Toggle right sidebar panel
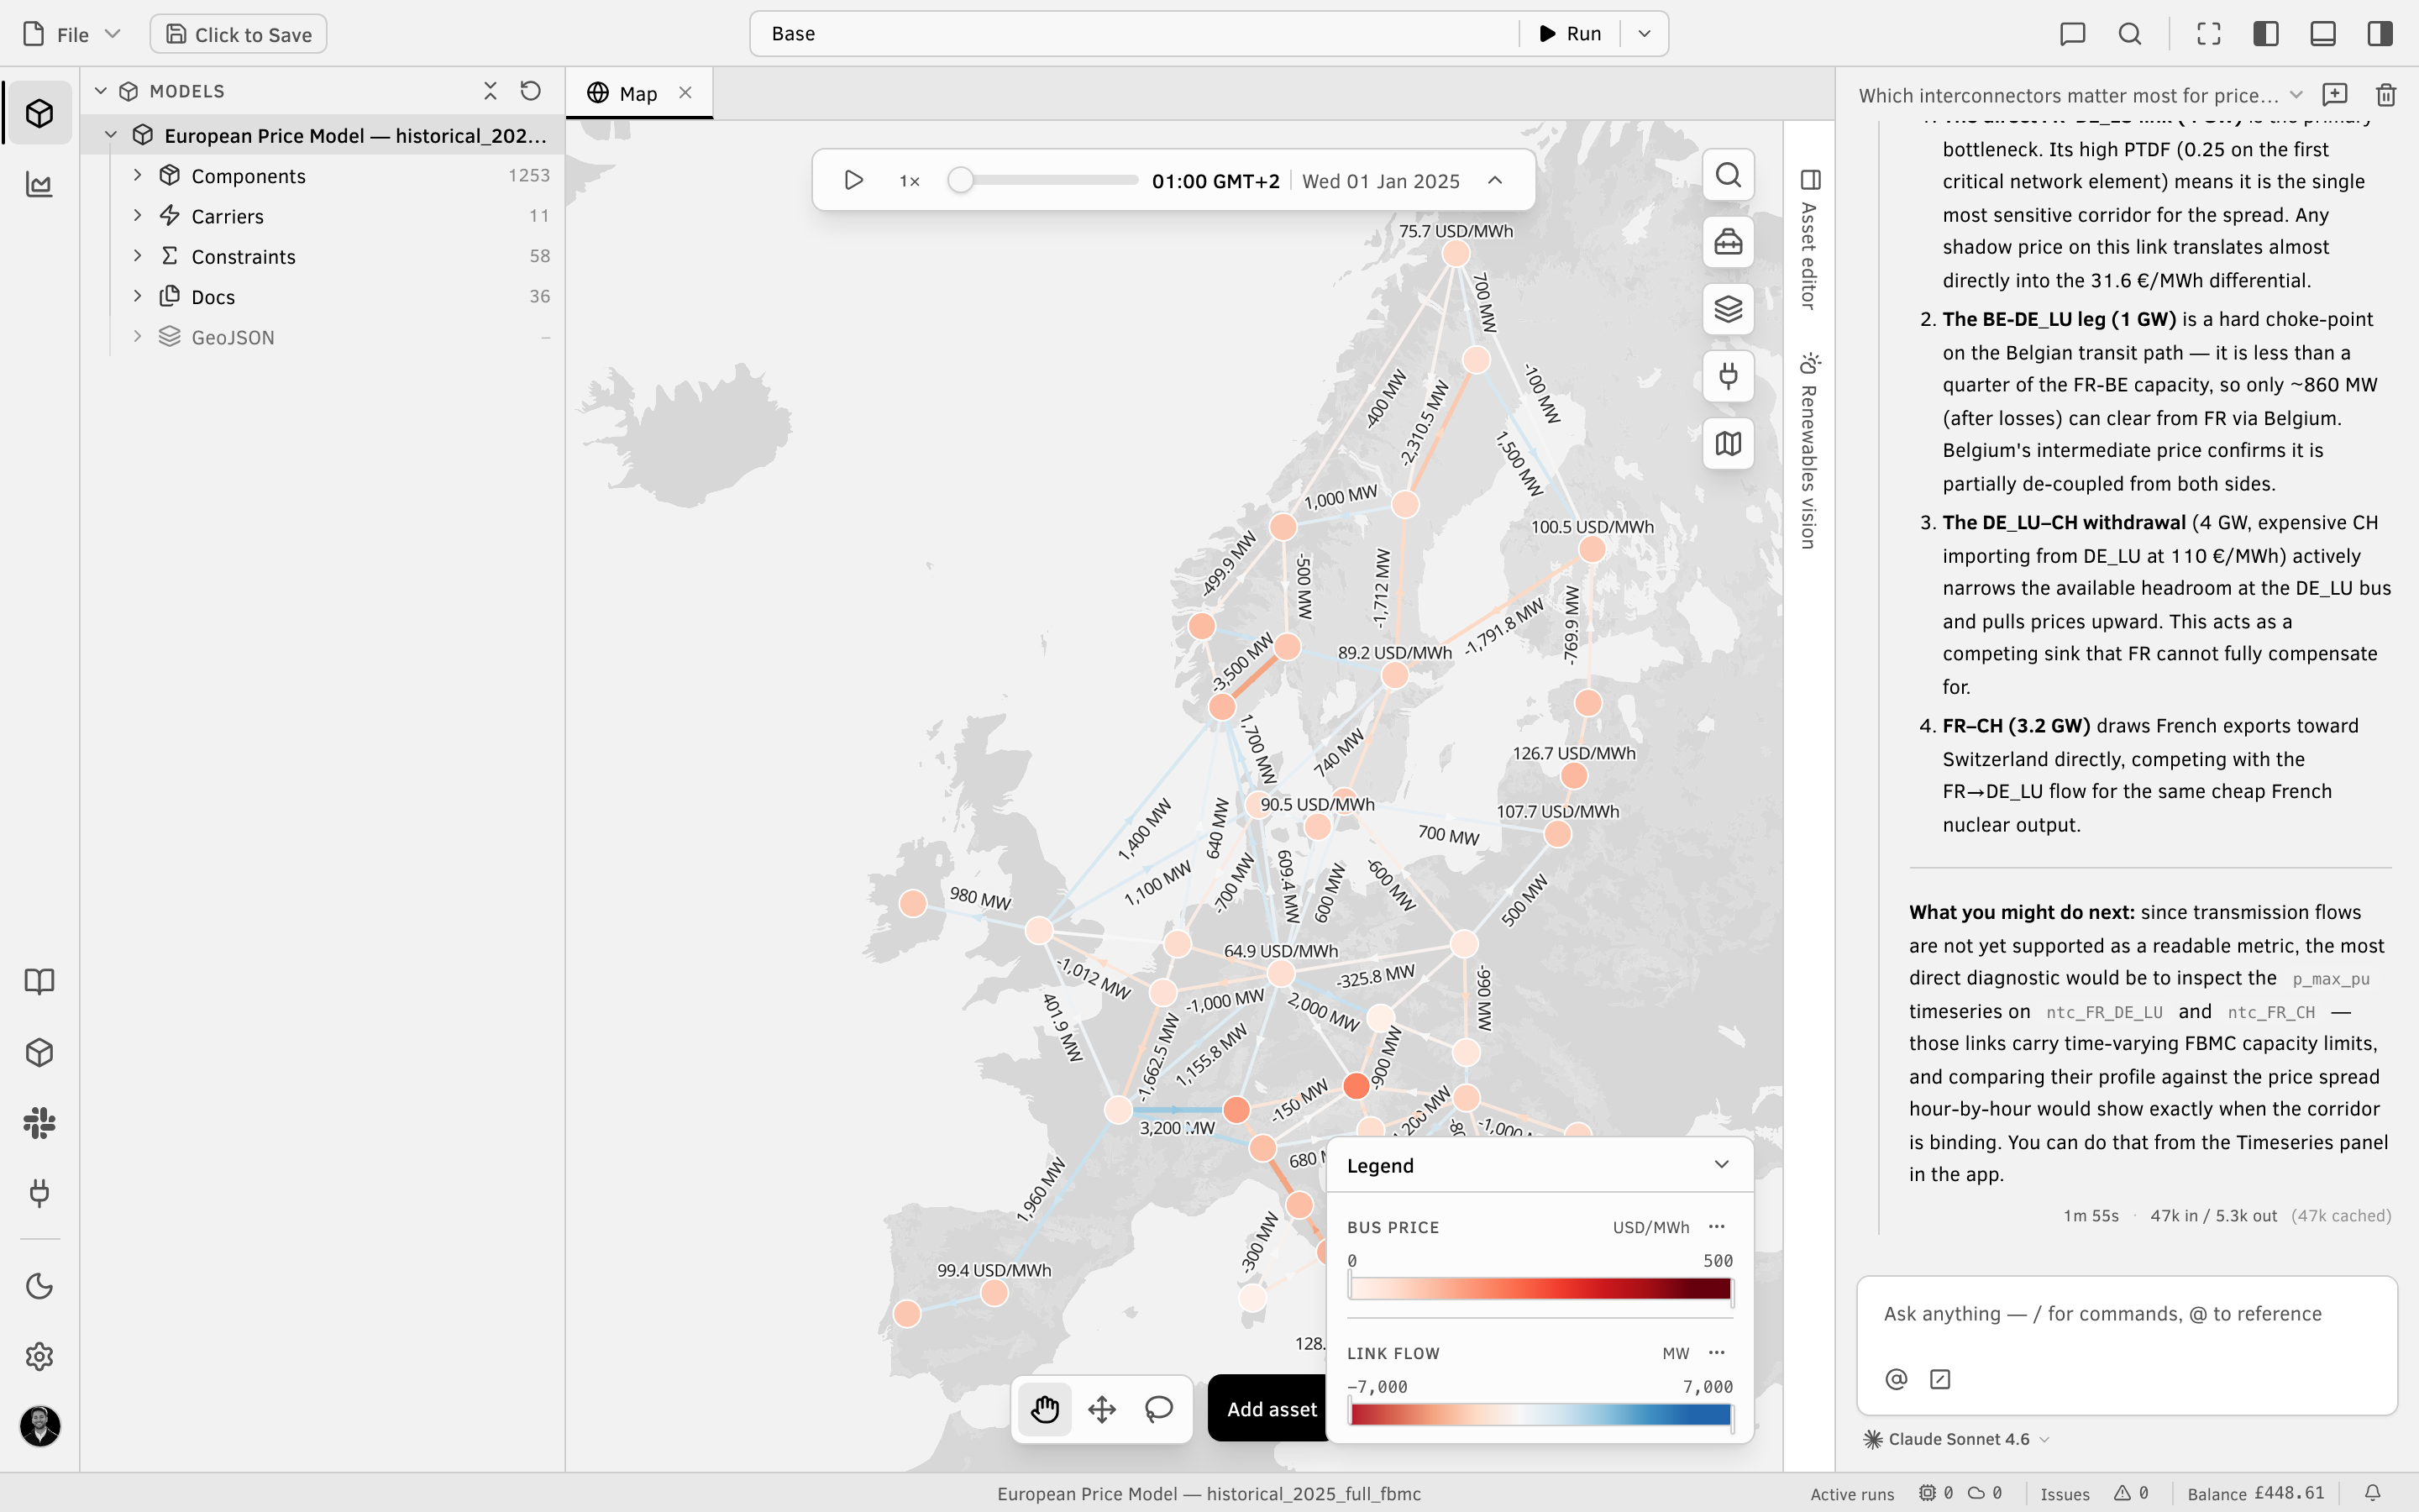 click(2379, 34)
